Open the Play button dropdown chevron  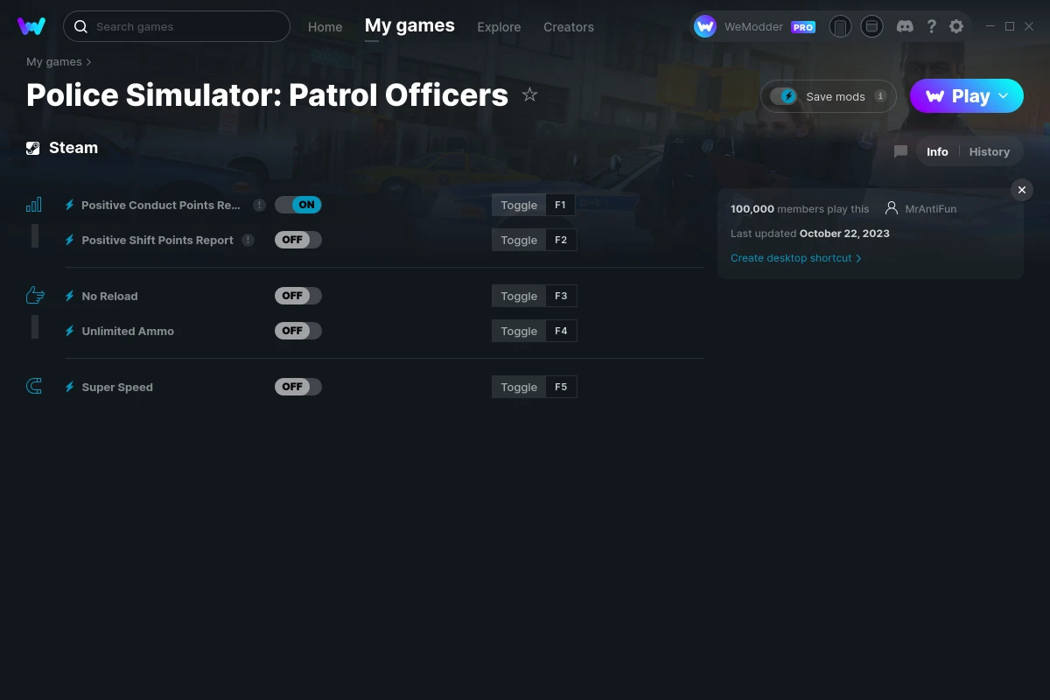[1004, 96]
